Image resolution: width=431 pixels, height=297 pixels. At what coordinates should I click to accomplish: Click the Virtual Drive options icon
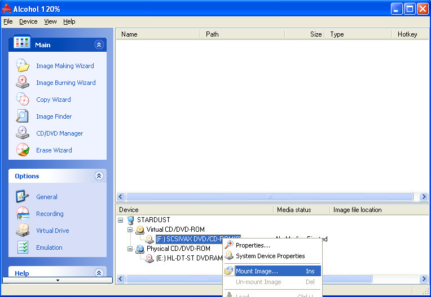click(x=23, y=231)
